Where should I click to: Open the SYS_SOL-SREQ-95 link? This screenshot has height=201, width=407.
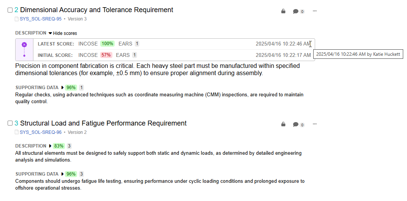(41, 19)
